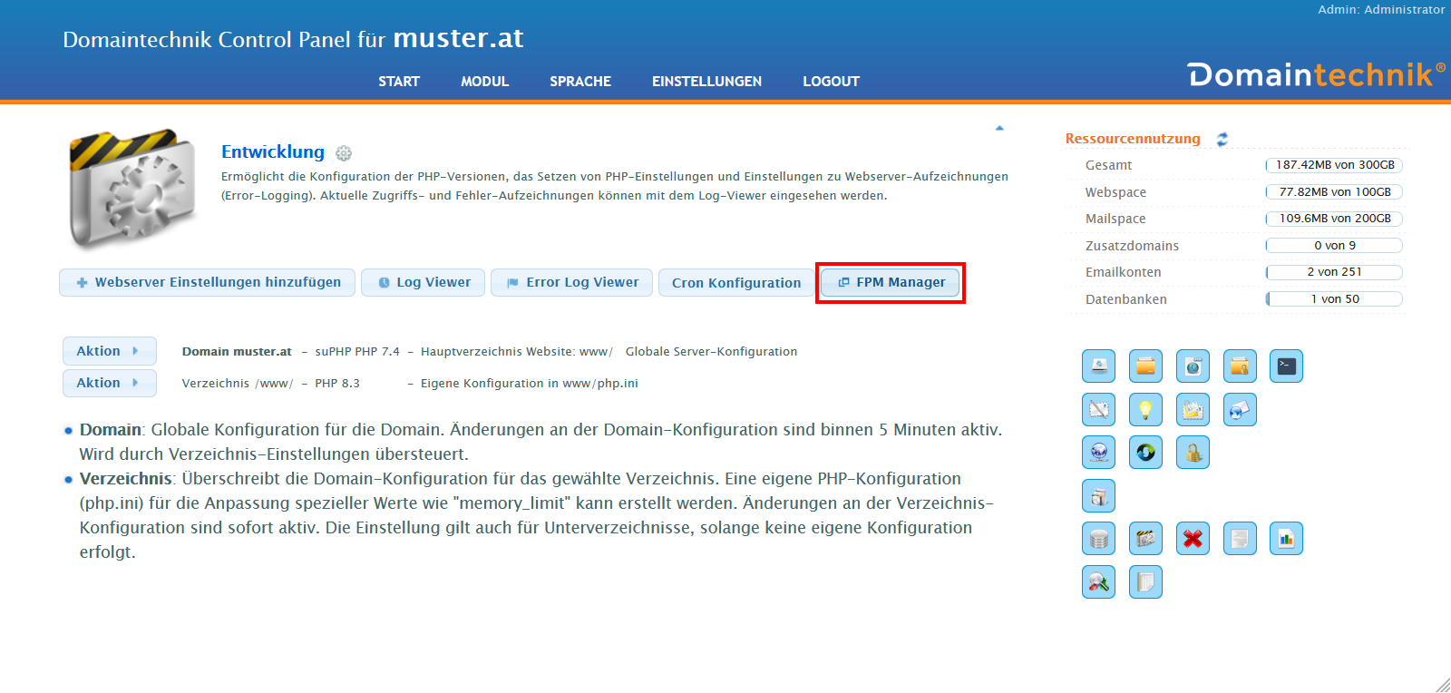This screenshot has height=693, width=1451.
Task: Click the 'Domain muster.at' row text
Action: click(237, 352)
